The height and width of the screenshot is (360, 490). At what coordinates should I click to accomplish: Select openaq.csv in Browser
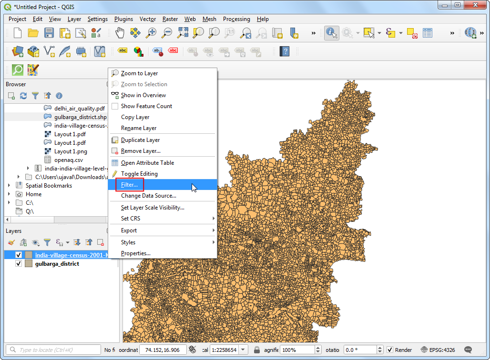(69, 160)
